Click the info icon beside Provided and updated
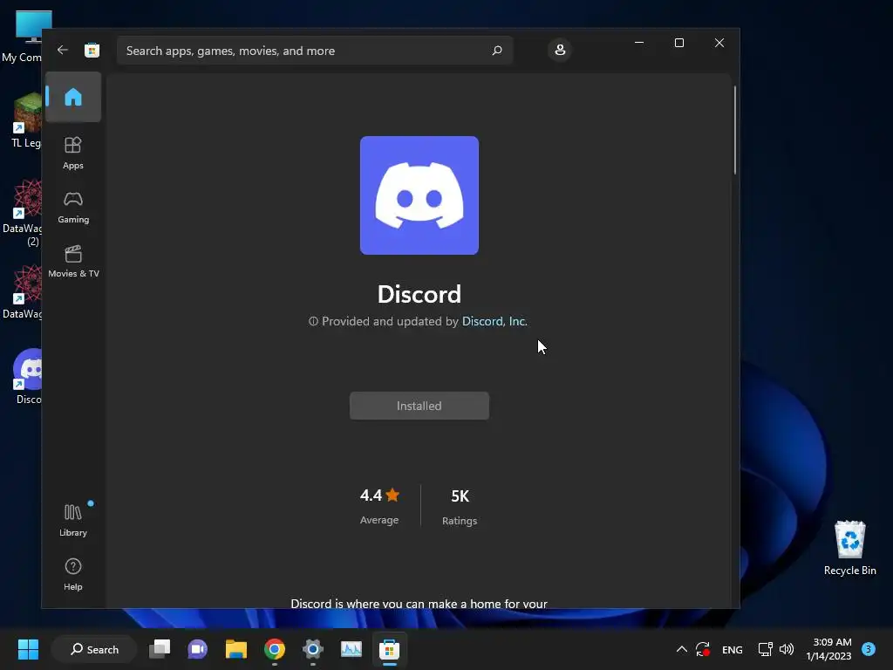The image size is (893, 670). 313,321
